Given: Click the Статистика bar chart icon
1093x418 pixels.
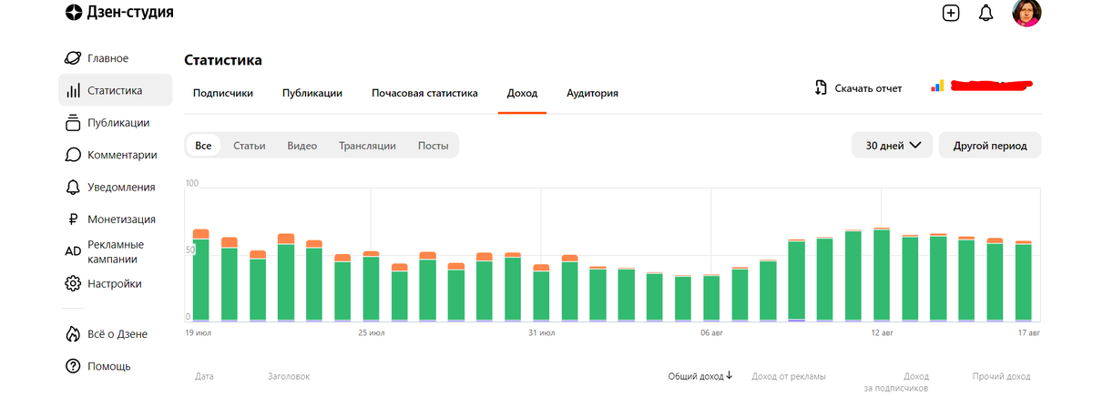Looking at the screenshot, I should pyautogui.click(x=74, y=91).
